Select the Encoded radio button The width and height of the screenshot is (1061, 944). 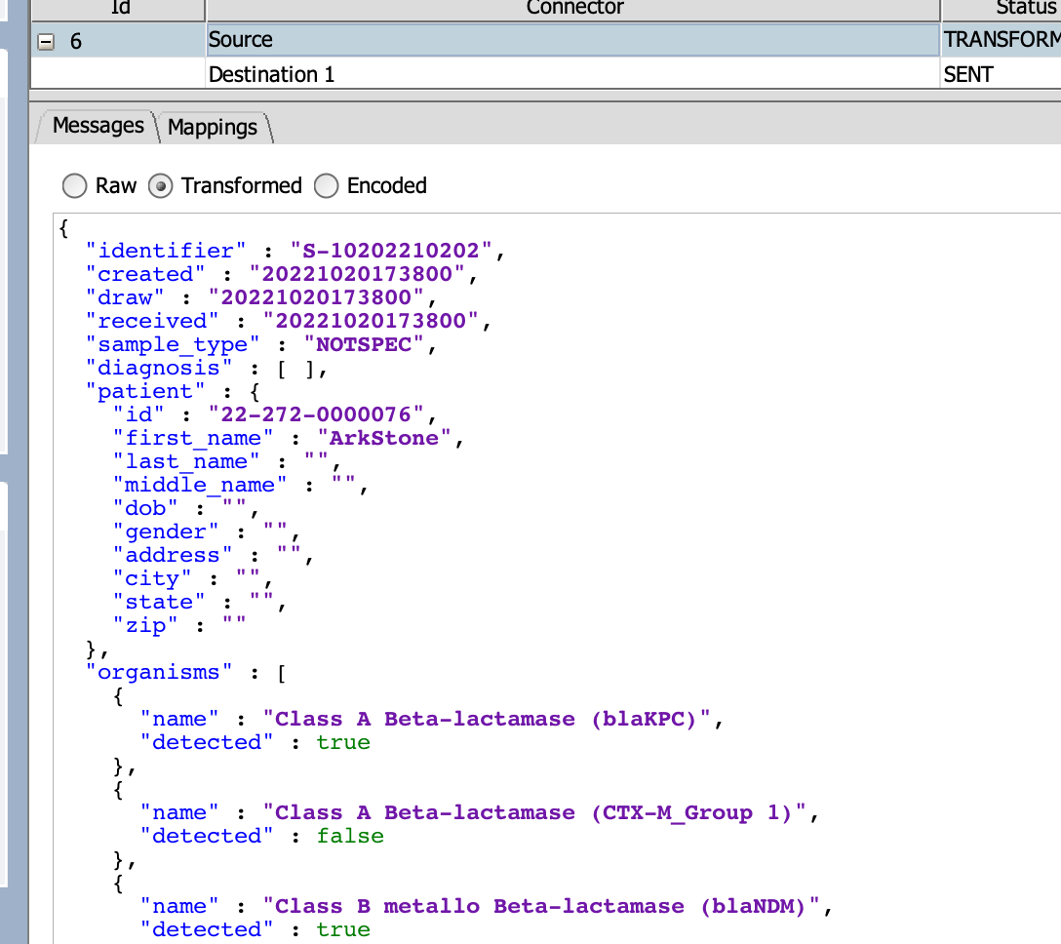tap(327, 185)
